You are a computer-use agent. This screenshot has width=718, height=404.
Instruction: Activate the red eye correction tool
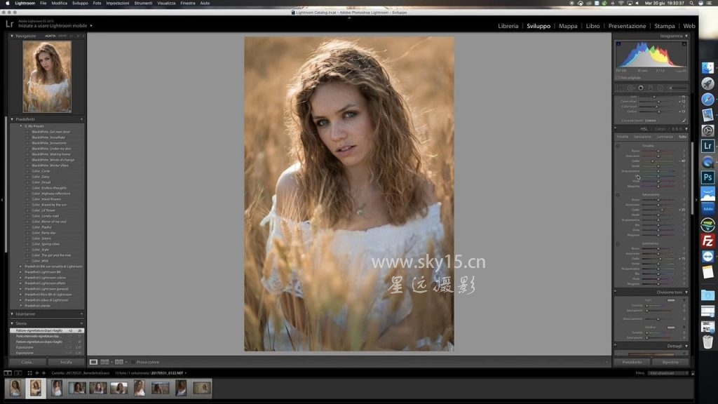[641, 88]
